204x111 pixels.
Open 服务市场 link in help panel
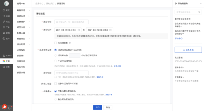click(x=179, y=67)
